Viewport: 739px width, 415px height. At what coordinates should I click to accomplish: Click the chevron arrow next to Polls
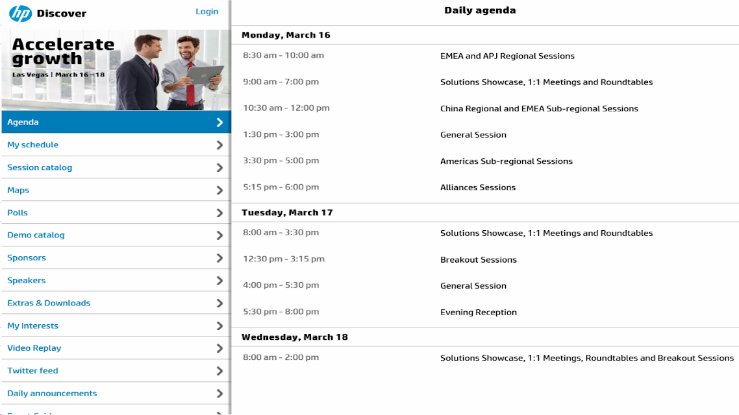coord(219,213)
